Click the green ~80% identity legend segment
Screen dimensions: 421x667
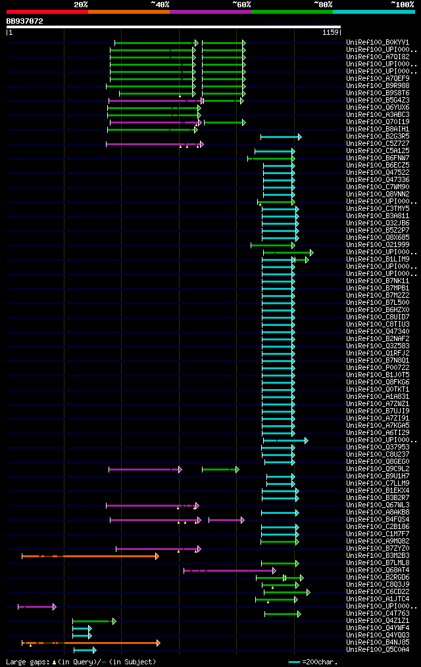coord(292,12)
